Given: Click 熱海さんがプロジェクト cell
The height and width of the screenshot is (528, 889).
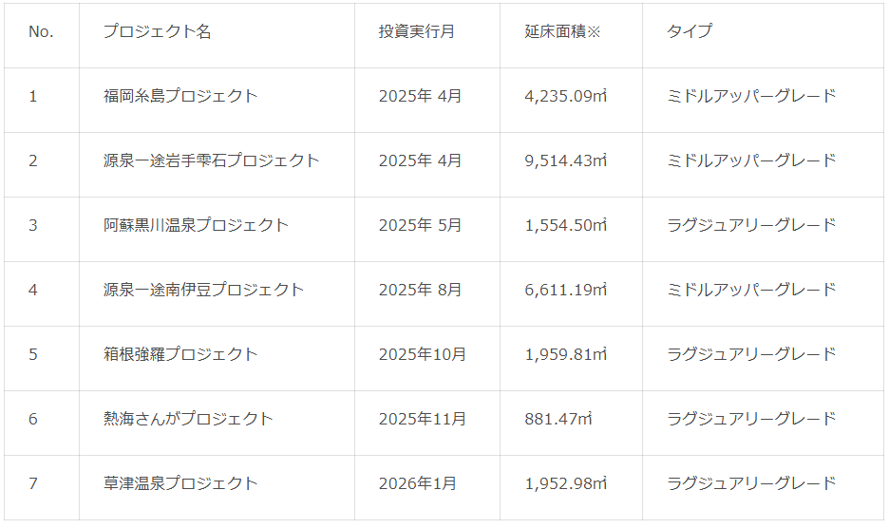Looking at the screenshot, I should [188, 419].
